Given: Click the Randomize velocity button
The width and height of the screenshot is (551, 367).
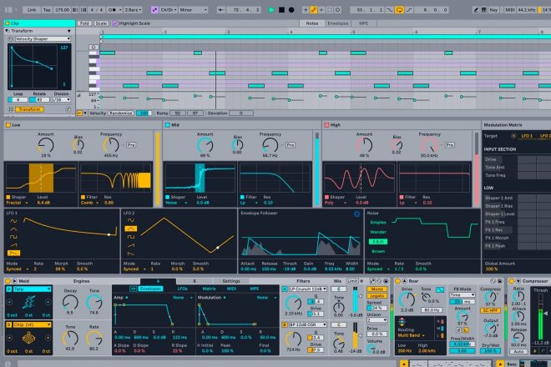Looking at the screenshot, I should [121, 113].
